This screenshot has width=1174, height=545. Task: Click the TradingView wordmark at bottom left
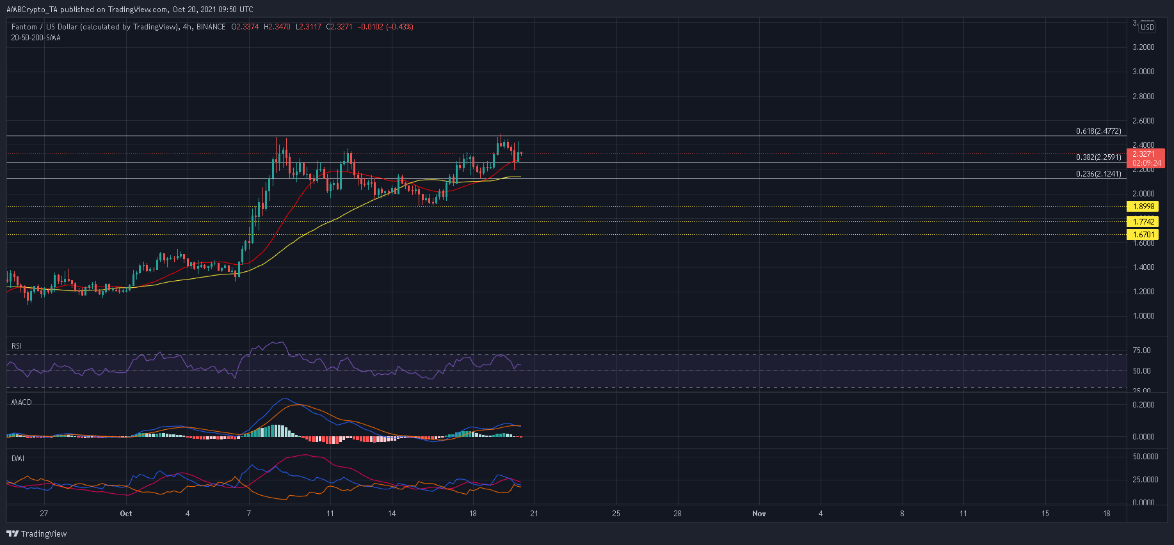[x=44, y=533]
